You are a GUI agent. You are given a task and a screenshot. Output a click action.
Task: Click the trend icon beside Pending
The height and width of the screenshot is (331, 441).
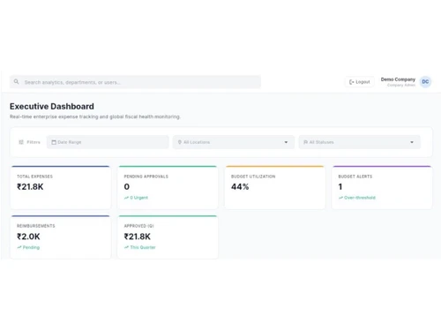point(19,247)
